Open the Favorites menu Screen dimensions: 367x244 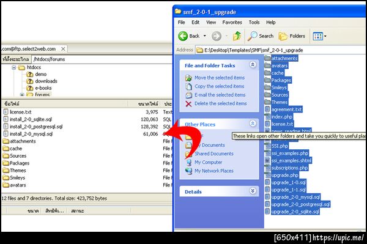[x=232, y=22]
